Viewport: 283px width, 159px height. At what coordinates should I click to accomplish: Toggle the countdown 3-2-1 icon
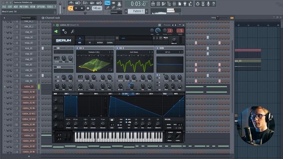coord(85,3)
